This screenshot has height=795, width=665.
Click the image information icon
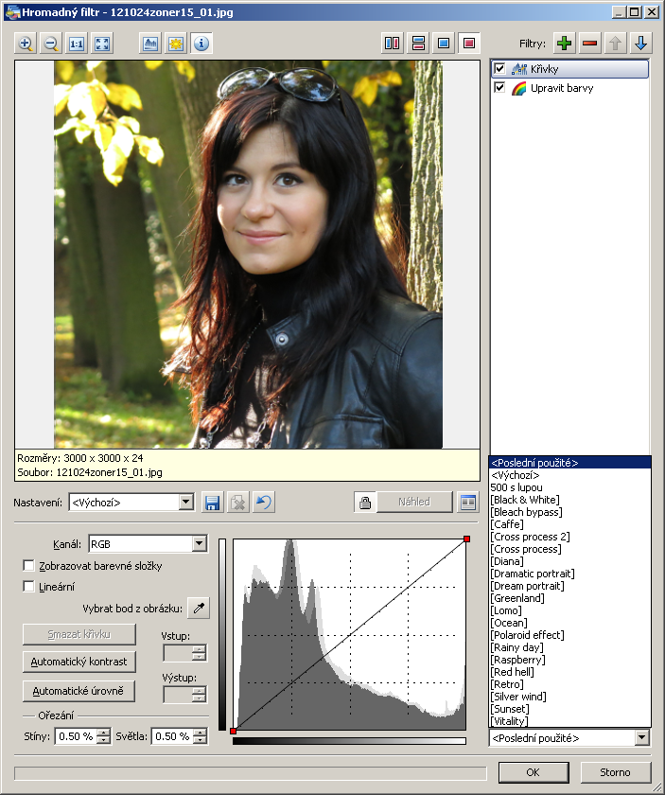201,44
